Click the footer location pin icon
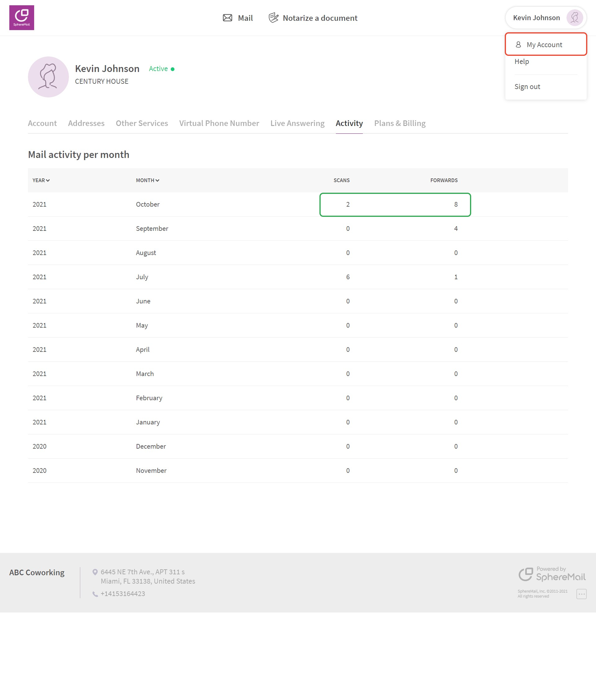This screenshot has width=596, height=677. tap(95, 572)
